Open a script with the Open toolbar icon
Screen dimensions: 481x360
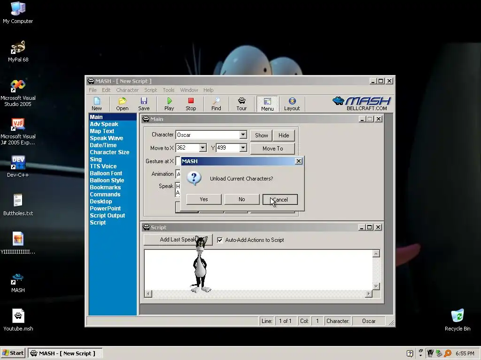coord(122,104)
